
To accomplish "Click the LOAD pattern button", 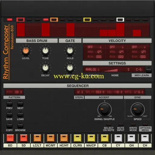I will point(20,115).
